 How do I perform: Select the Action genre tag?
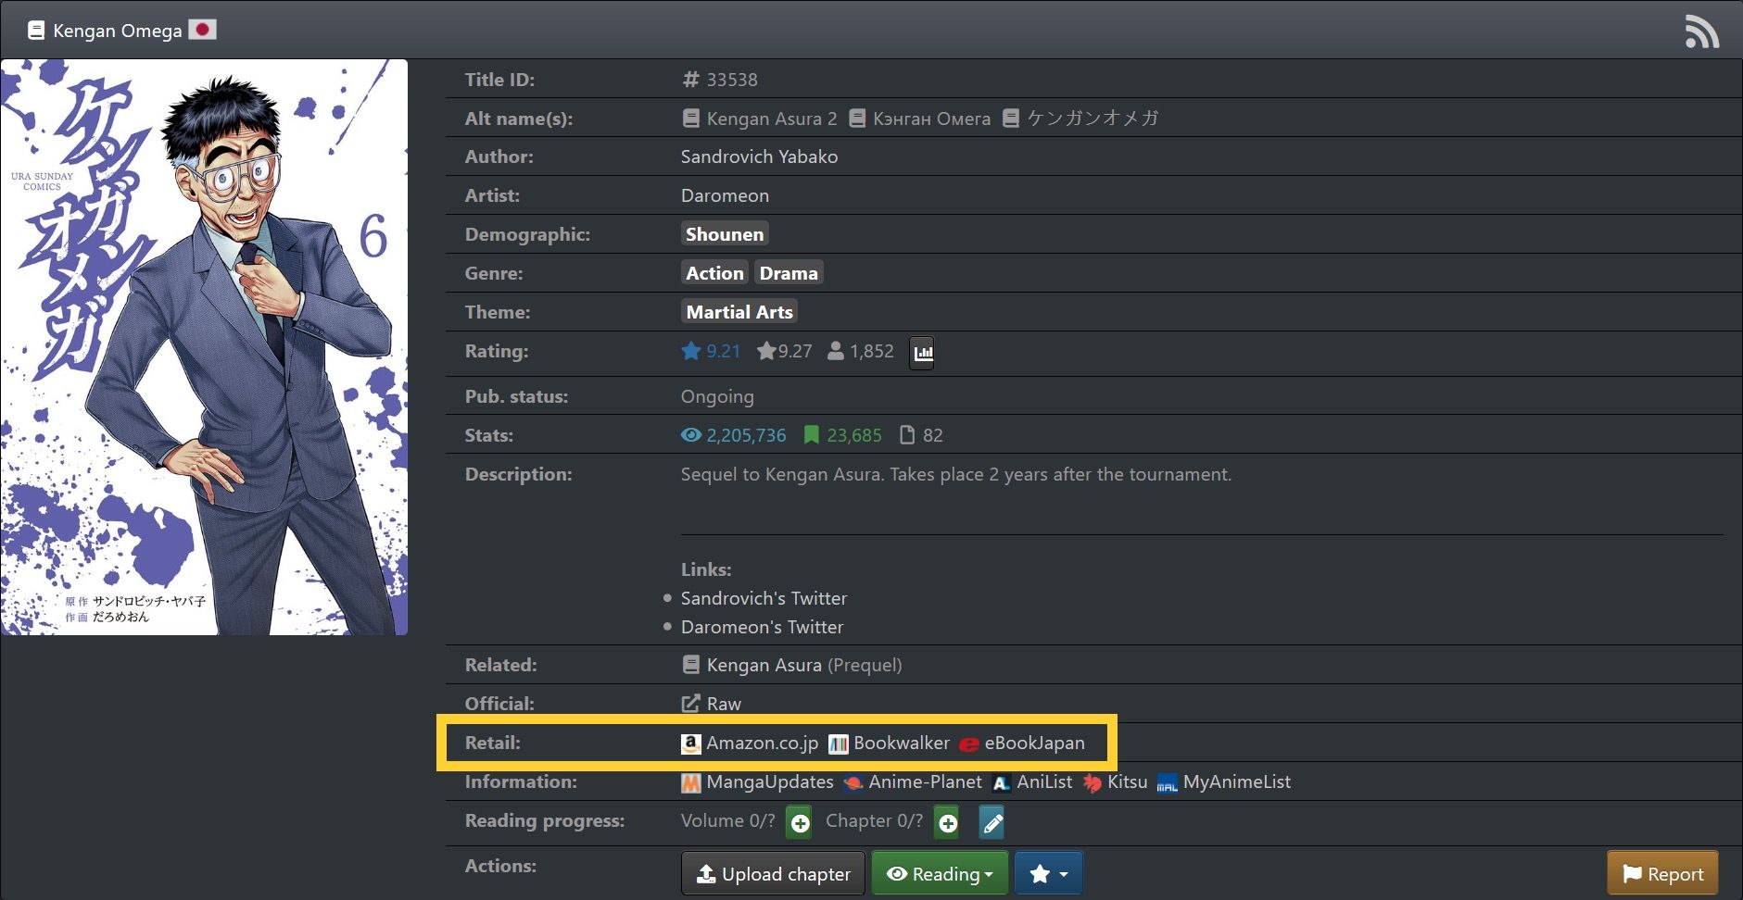tap(714, 273)
